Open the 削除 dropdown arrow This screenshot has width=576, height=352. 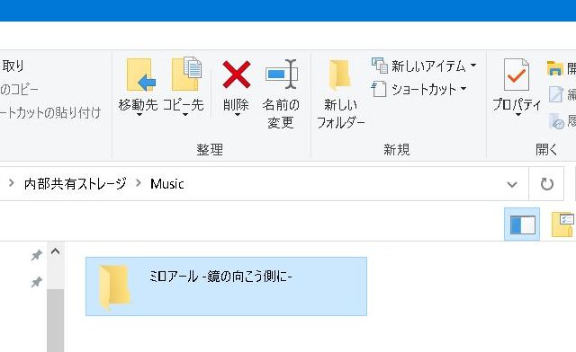click(x=238, y=115)
